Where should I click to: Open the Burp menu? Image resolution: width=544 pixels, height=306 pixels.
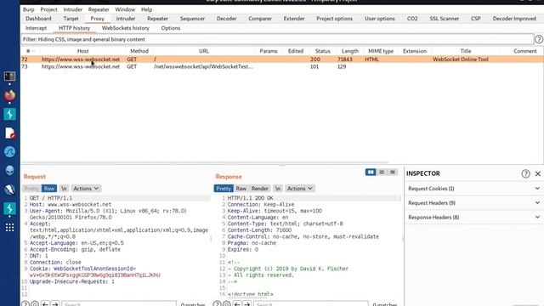point(28,9)
